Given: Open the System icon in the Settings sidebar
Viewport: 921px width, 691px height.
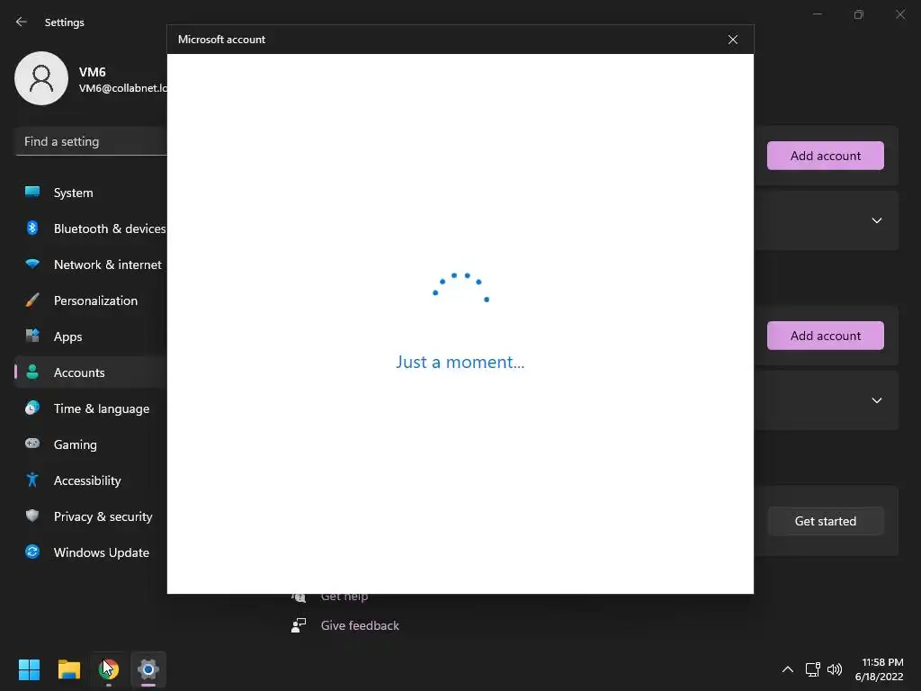Looking at the screenshot, I should [32, 193].
